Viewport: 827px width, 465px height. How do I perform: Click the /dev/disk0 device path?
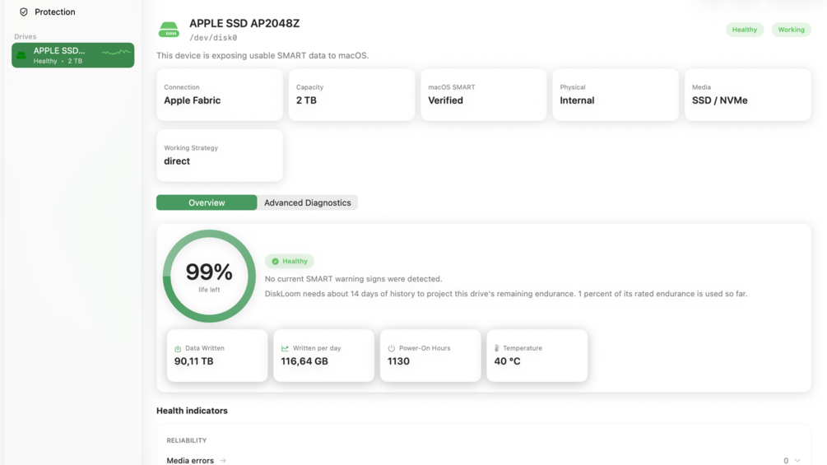point(213,38)
